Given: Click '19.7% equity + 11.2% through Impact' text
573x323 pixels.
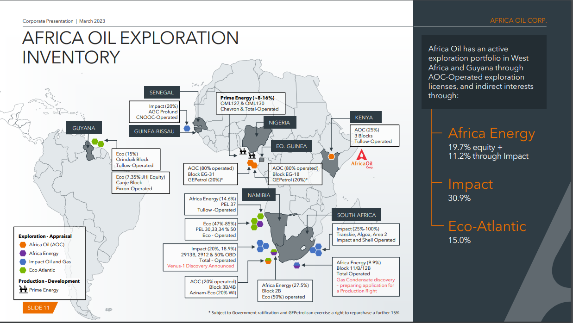Looking at the screenshot, I should point(488,152).
